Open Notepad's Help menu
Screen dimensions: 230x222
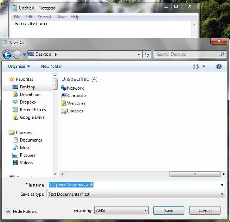(x=75, y=17)
